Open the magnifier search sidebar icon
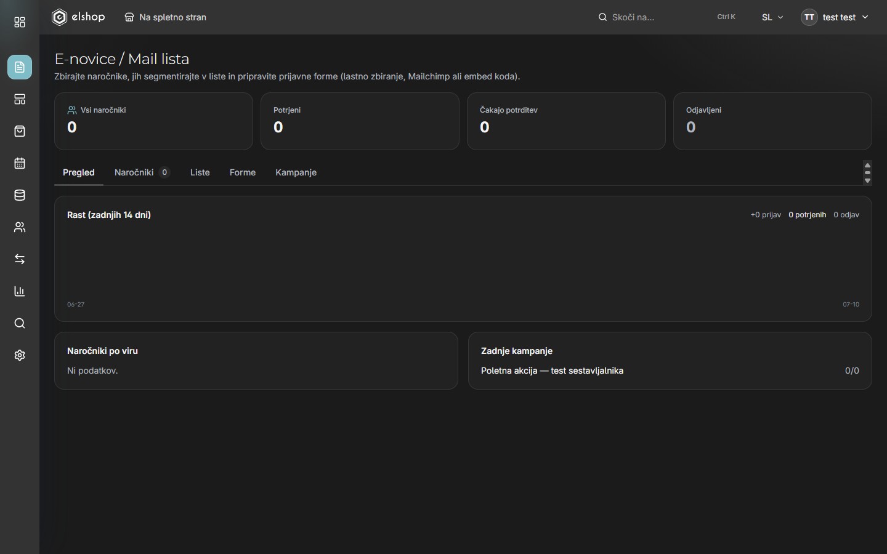This screenshot has width=887, height=554. [x=20, y=323]
